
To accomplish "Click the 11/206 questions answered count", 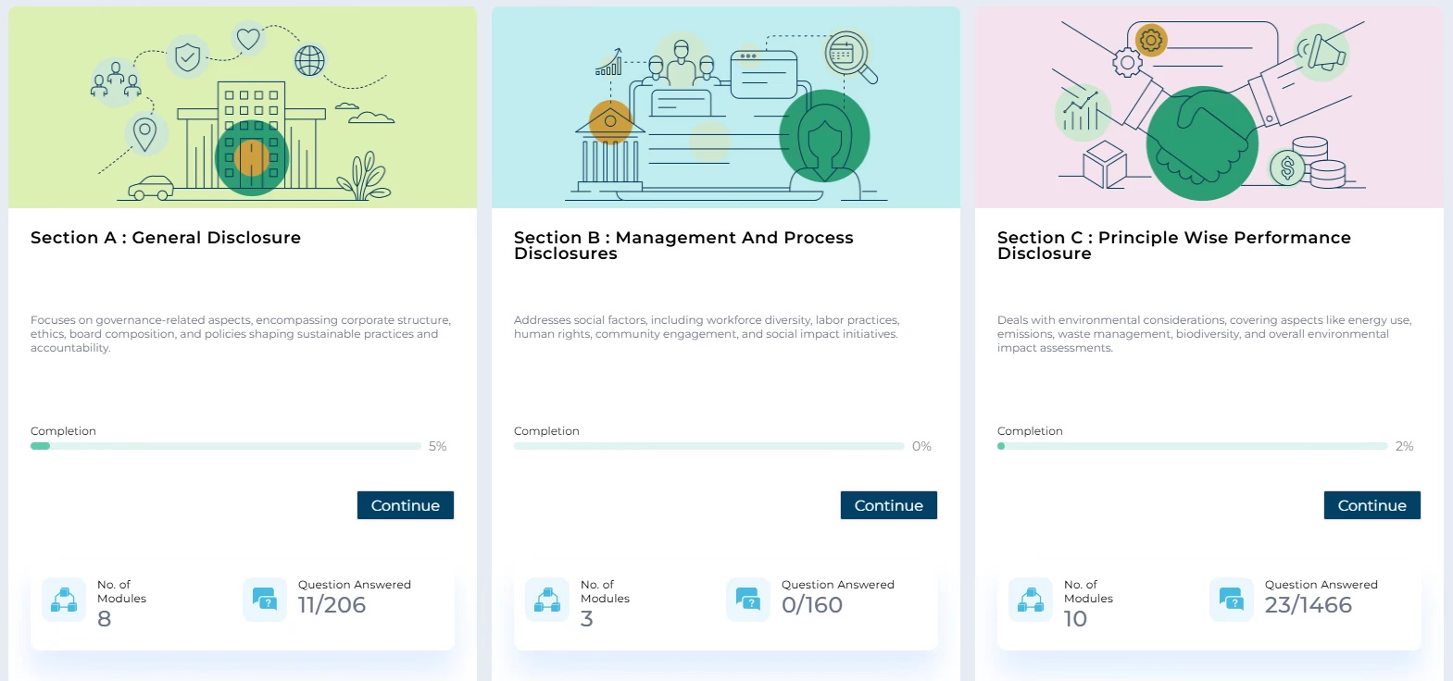I will pyautogui.click(x=332, y=605).
